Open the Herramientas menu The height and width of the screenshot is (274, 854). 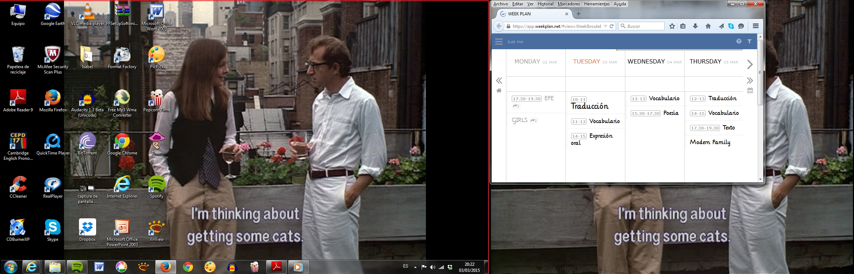(x=597, y=4)
